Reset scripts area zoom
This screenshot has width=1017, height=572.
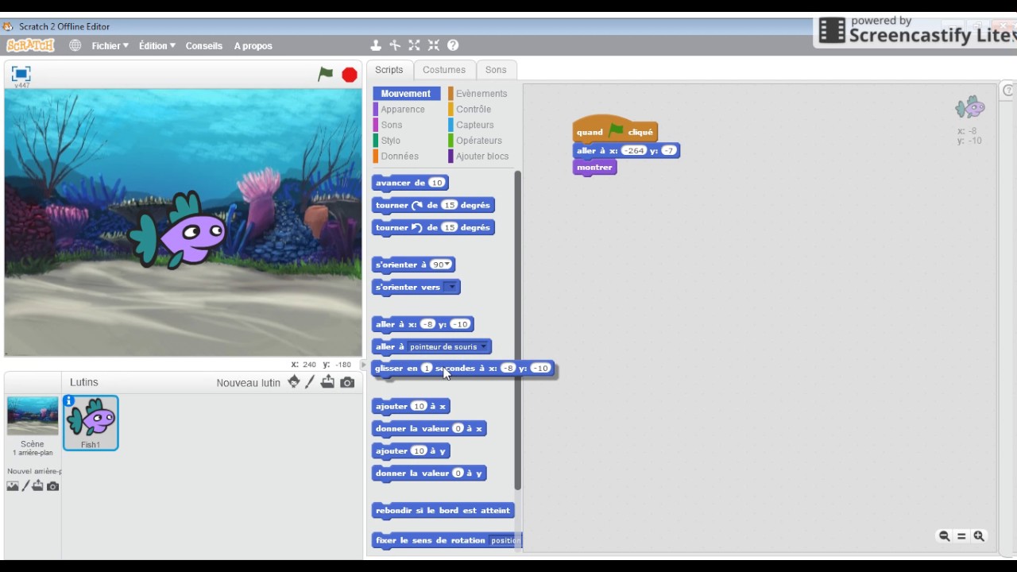tap(961, 536)
